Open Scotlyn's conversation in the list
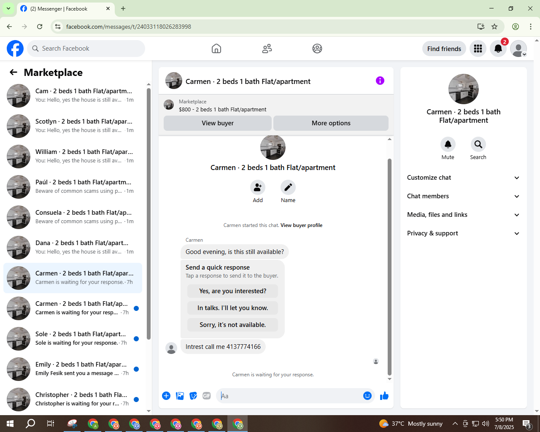Screen dimensions: 540x432 (73, 126)
